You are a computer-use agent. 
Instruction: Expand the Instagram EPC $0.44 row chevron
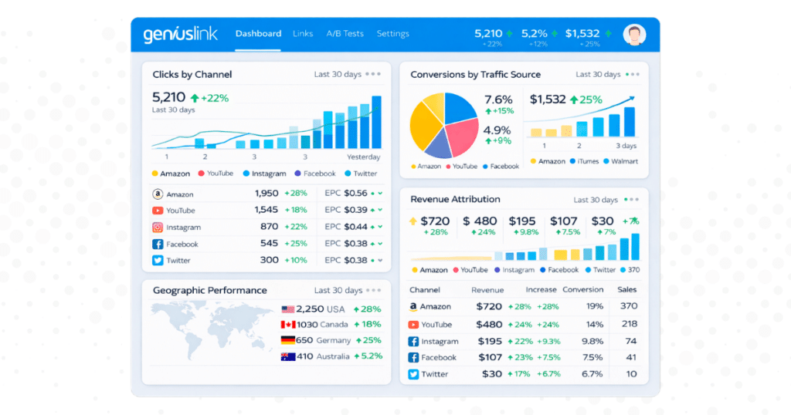pyautogui.click(x=380, y=227)
